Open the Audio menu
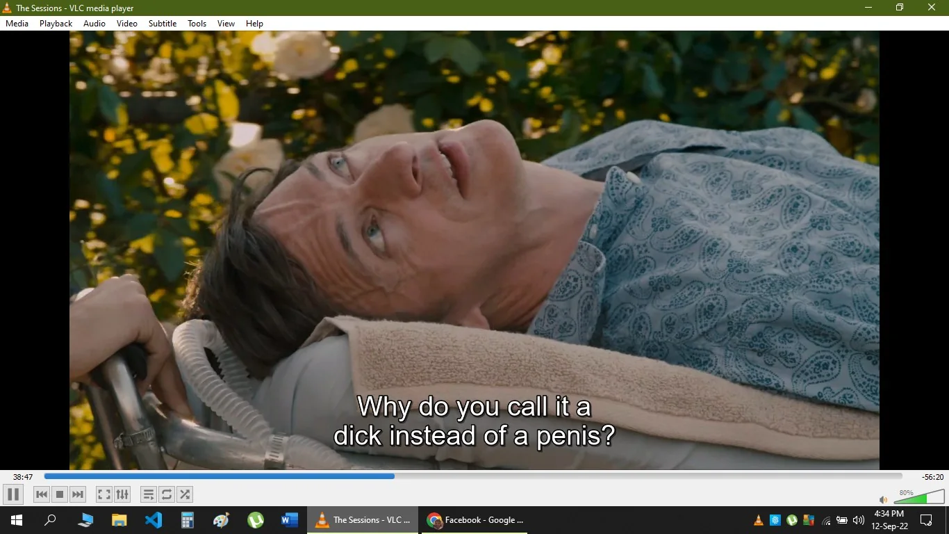Viewport: 949px width, 534px height. tap(94, 24)
